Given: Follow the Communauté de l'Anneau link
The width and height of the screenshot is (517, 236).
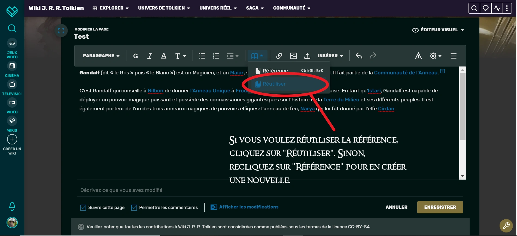Looking at the screenshot, I should click(x=406, y=73).
